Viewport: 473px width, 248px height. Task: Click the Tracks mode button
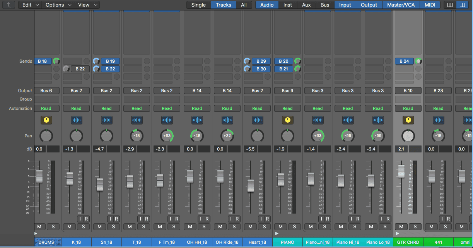pyautogui.click(x=224, y=5)
